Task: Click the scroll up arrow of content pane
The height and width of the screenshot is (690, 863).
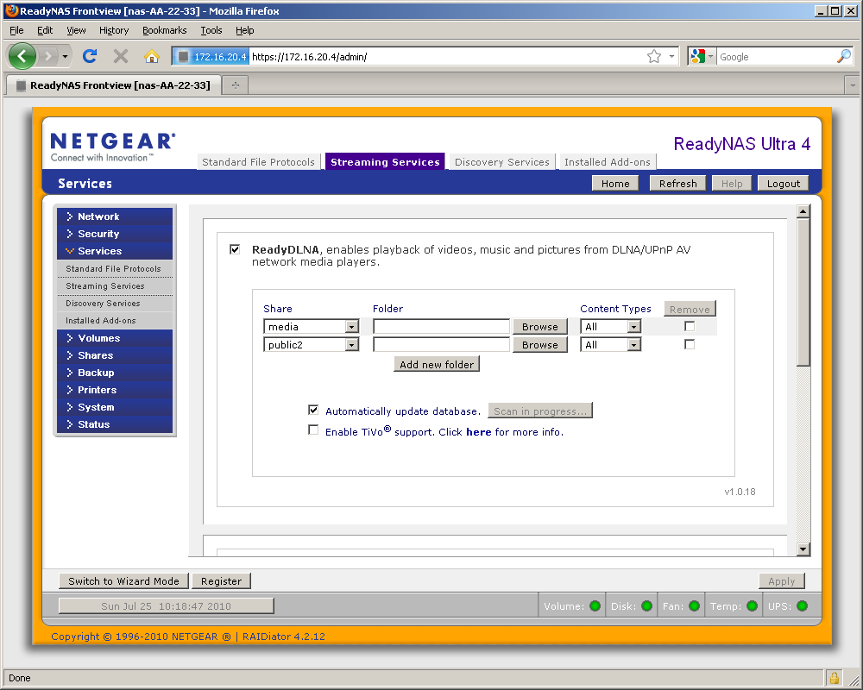Action: (x=803, y=211)
